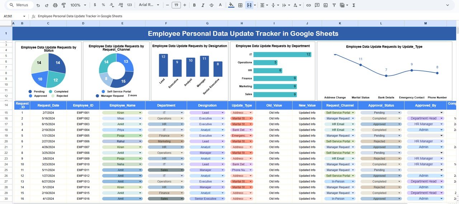Viewport: 459px width, 204px height.
Task: Toggle Strikethrough formatting
Action: click(x=212, y=5)
